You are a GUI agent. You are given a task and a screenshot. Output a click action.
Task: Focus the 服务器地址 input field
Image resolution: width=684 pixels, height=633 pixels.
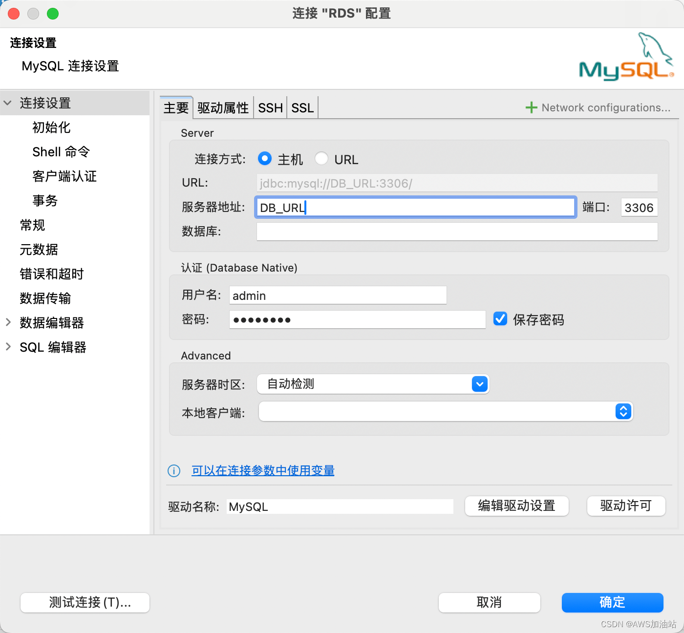416,207
